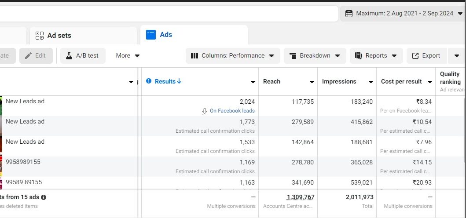Viewport: 466px width, 218px height.
Task: Click the first New Leads ad thumbnail
Action: point(1,105)
